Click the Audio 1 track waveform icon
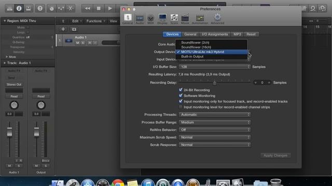Screen dimensions: 332x186 [x=68, y=40]
